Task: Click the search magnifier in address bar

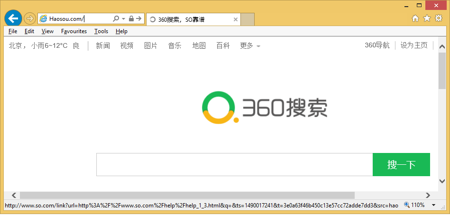Action: pos(116,18)
